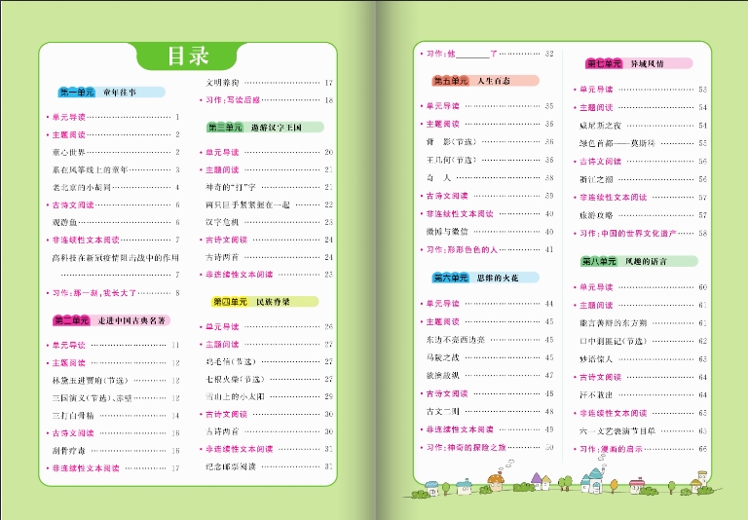Select the 第五单元 人生百态 heading
748x520 pixels.
[471, 81]
